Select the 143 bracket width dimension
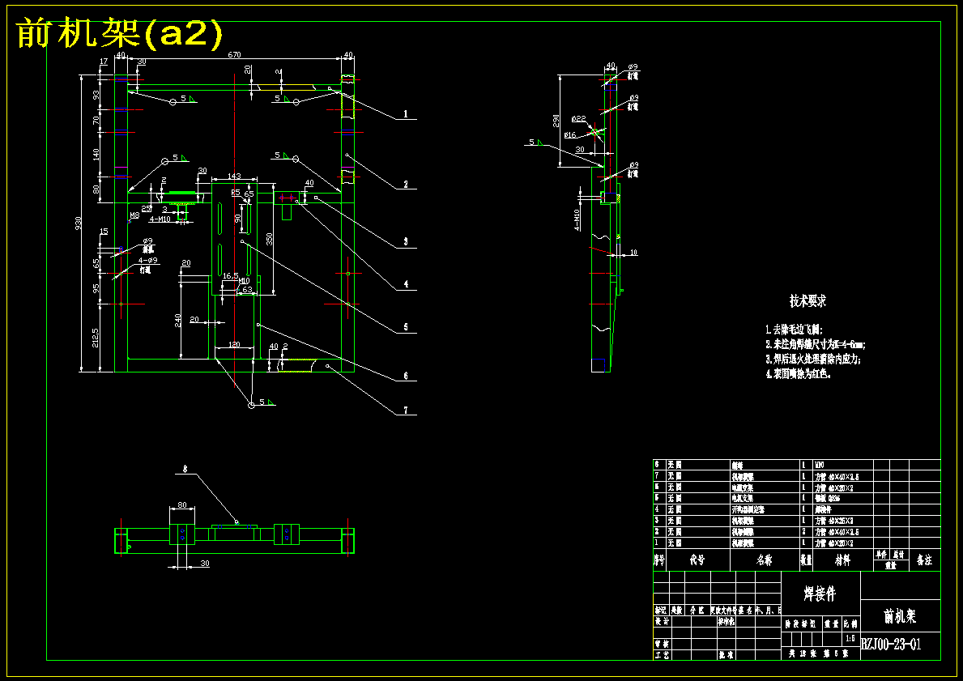963x681 pixels. pos(234,177)
